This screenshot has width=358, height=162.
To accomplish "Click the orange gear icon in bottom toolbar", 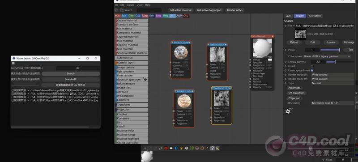I will (202, 148).
